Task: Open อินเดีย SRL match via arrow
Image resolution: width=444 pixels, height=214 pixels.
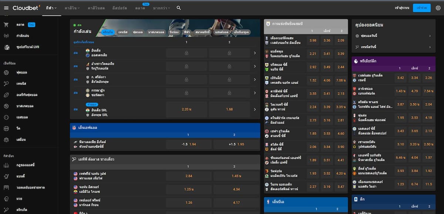Action: tap(255, 109)
